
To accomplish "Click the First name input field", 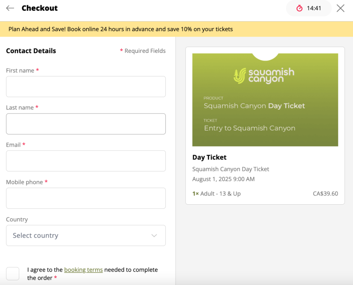I will point(86,87).
